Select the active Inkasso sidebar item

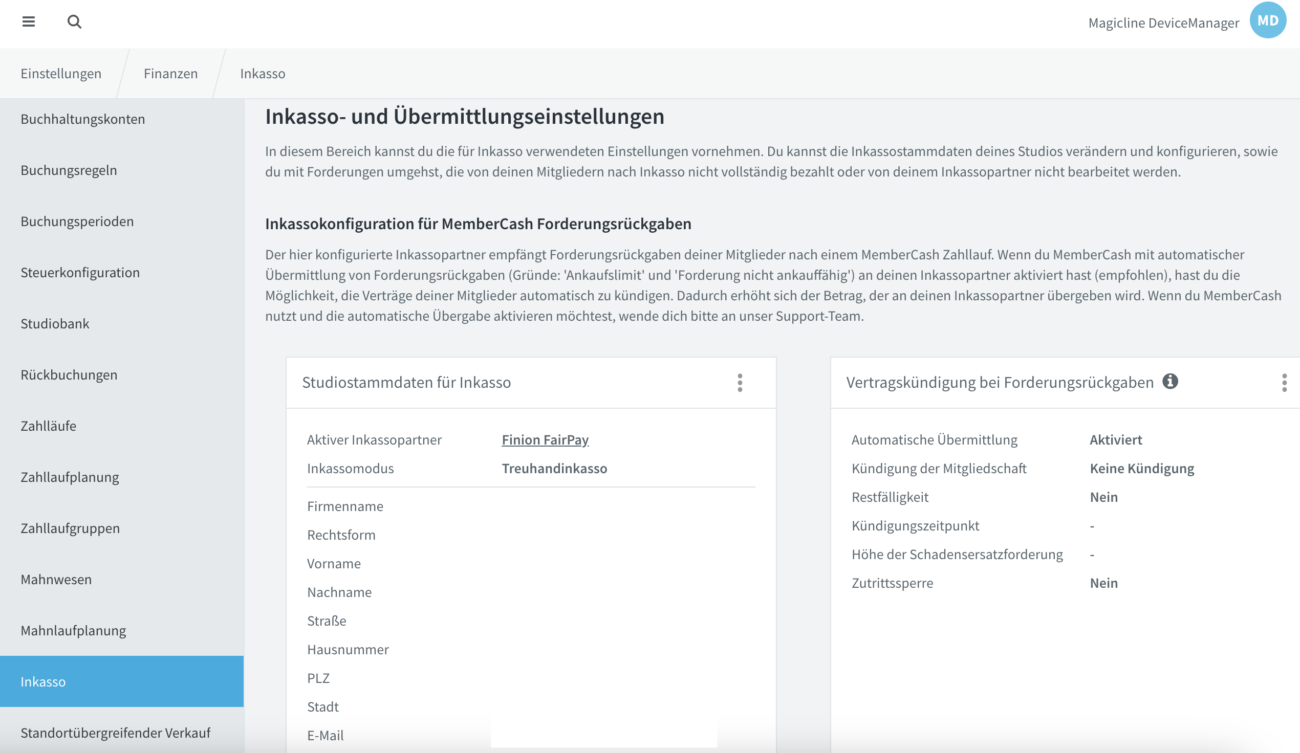[122, 681]
